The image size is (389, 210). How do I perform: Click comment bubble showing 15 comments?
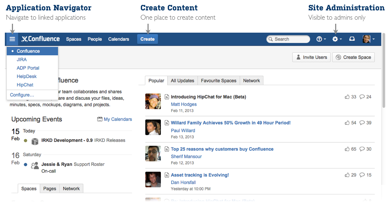tap(362, 175)
